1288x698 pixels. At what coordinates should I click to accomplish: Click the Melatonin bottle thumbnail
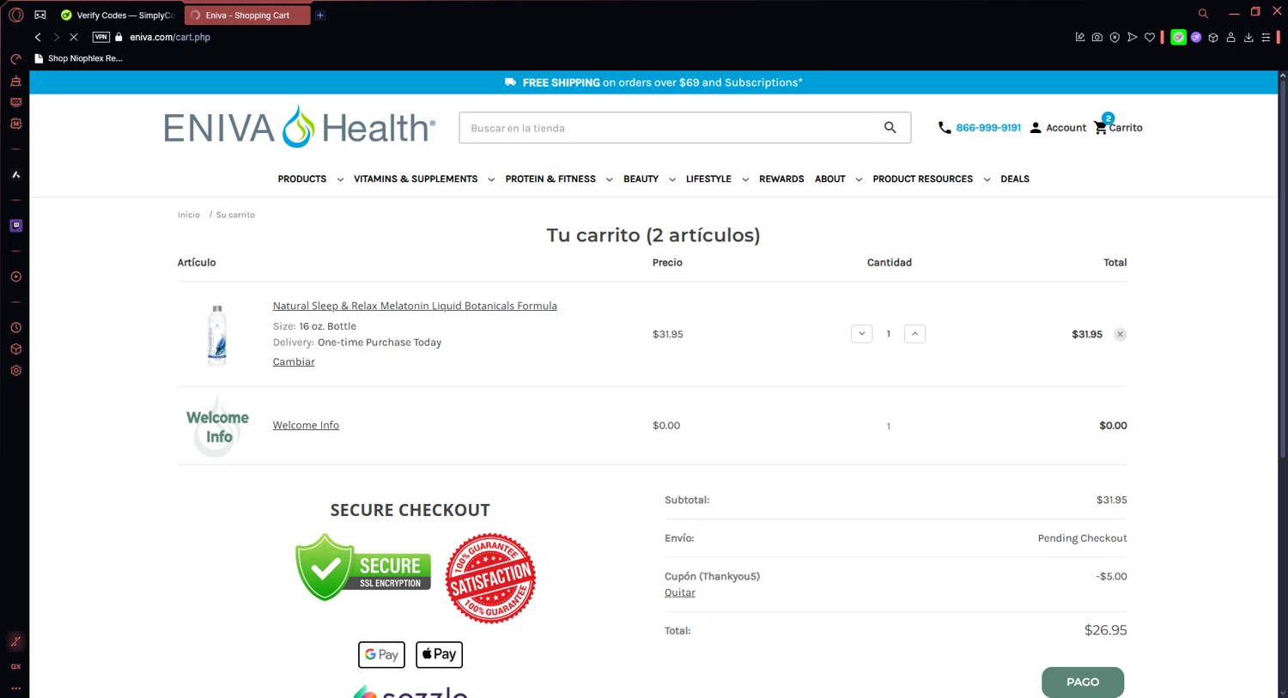click(x=217, y=335)
